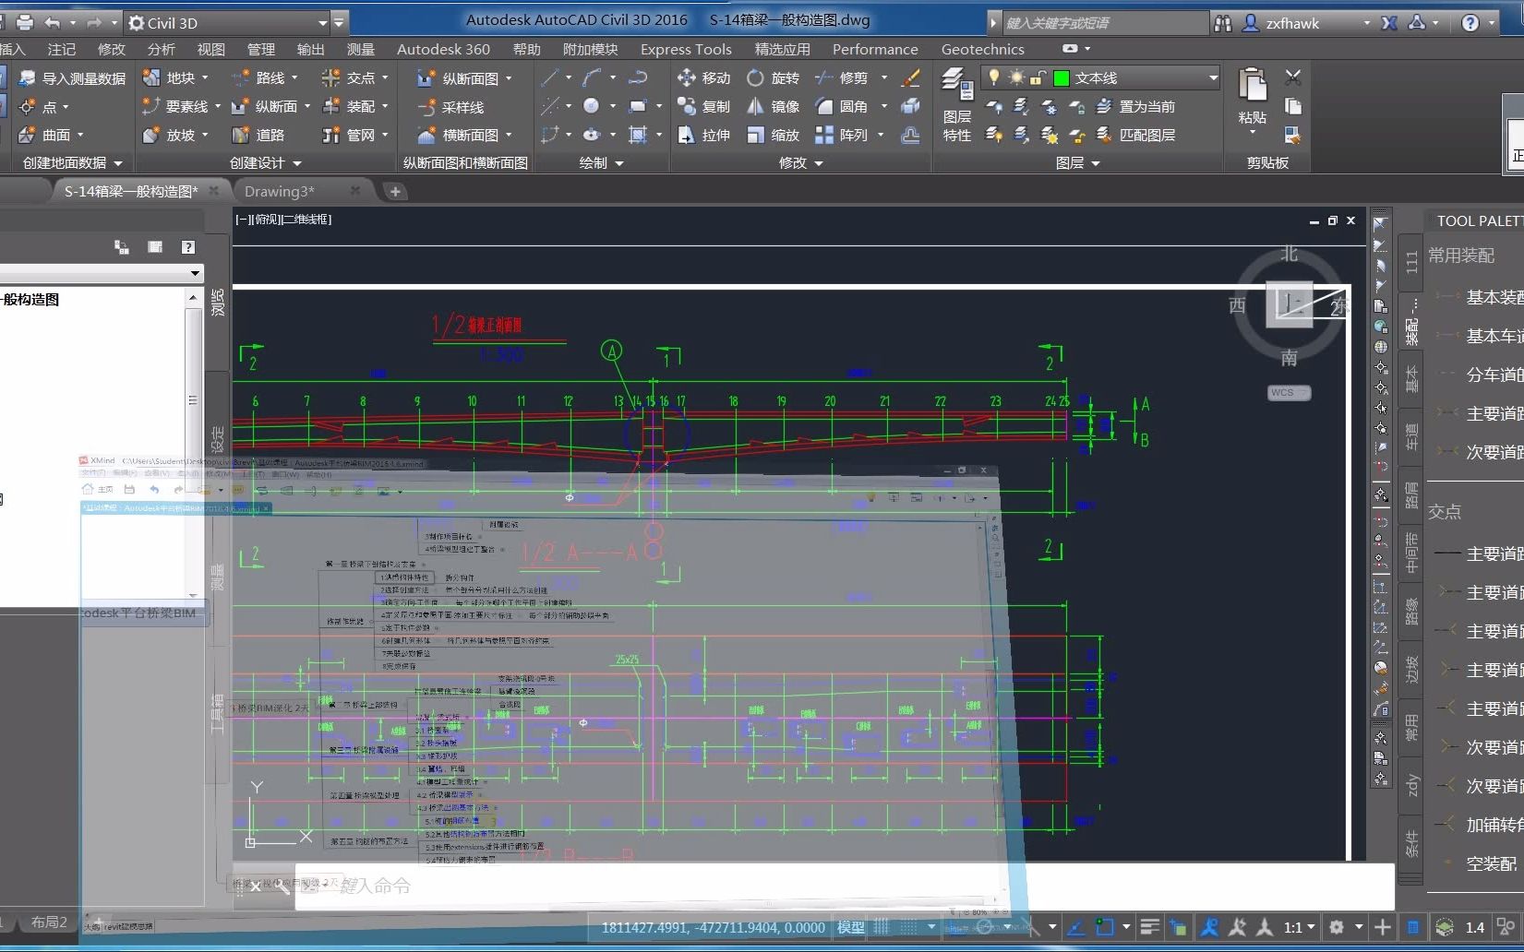1524x952 pixels.
Task: Toggle the layer lock padlock icon
Action: pyautogui.click(x=1038, y=78)
